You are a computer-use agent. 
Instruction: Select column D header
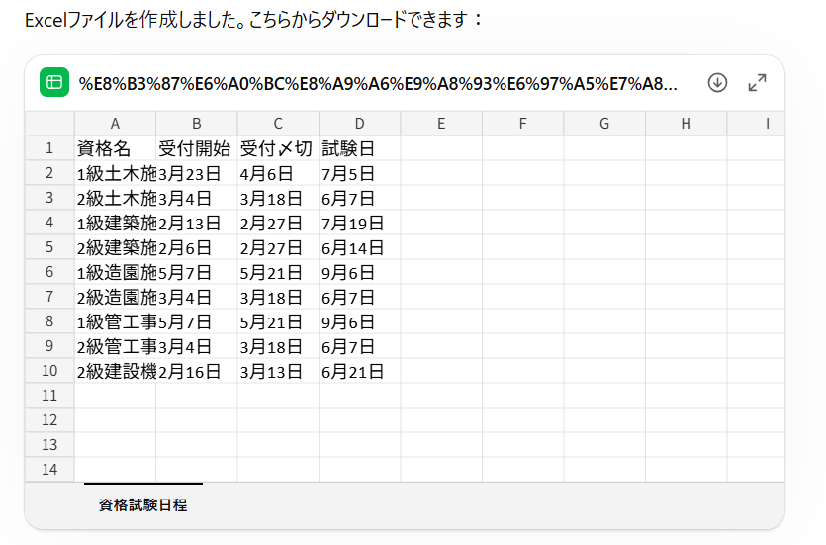click(x=359, y=124)
